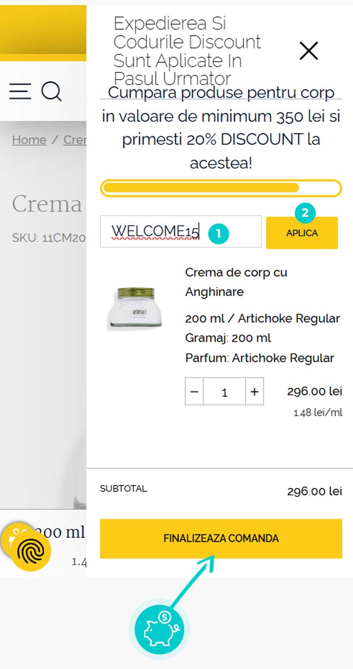Click the step 2 teal badge
Image resolution: width=353 pixels, height=669 pixels.
[x=305, y=213]
